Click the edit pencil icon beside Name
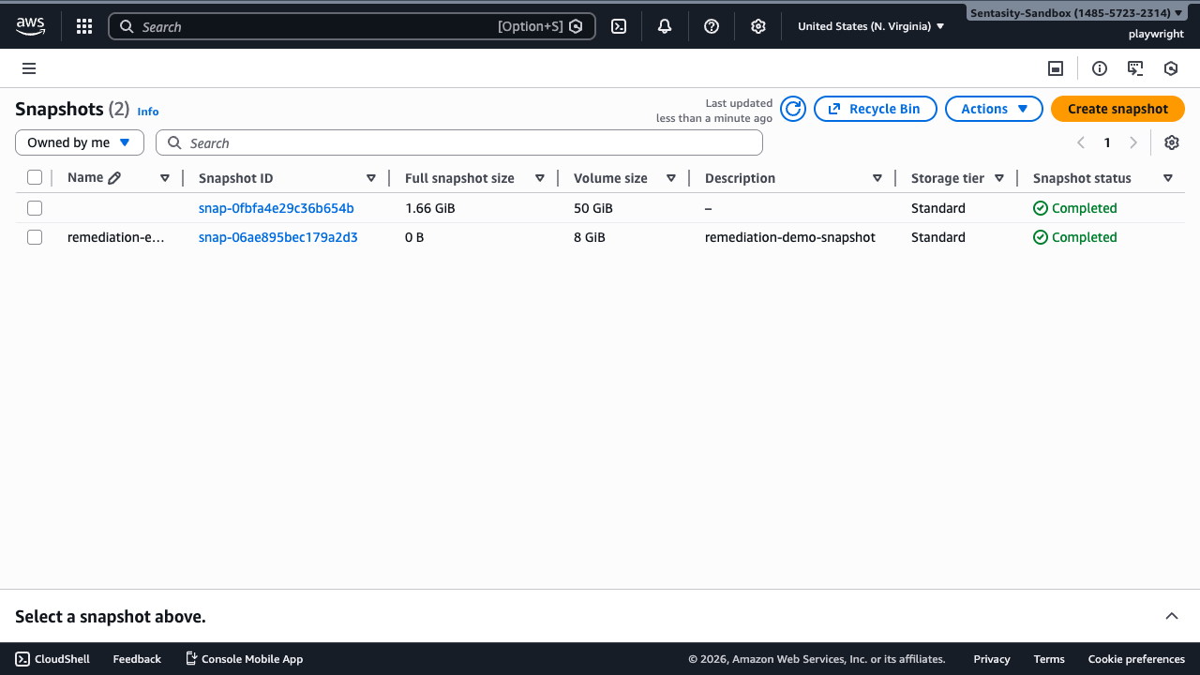The height and width of the screenshot is (675, 1200). 114,178
